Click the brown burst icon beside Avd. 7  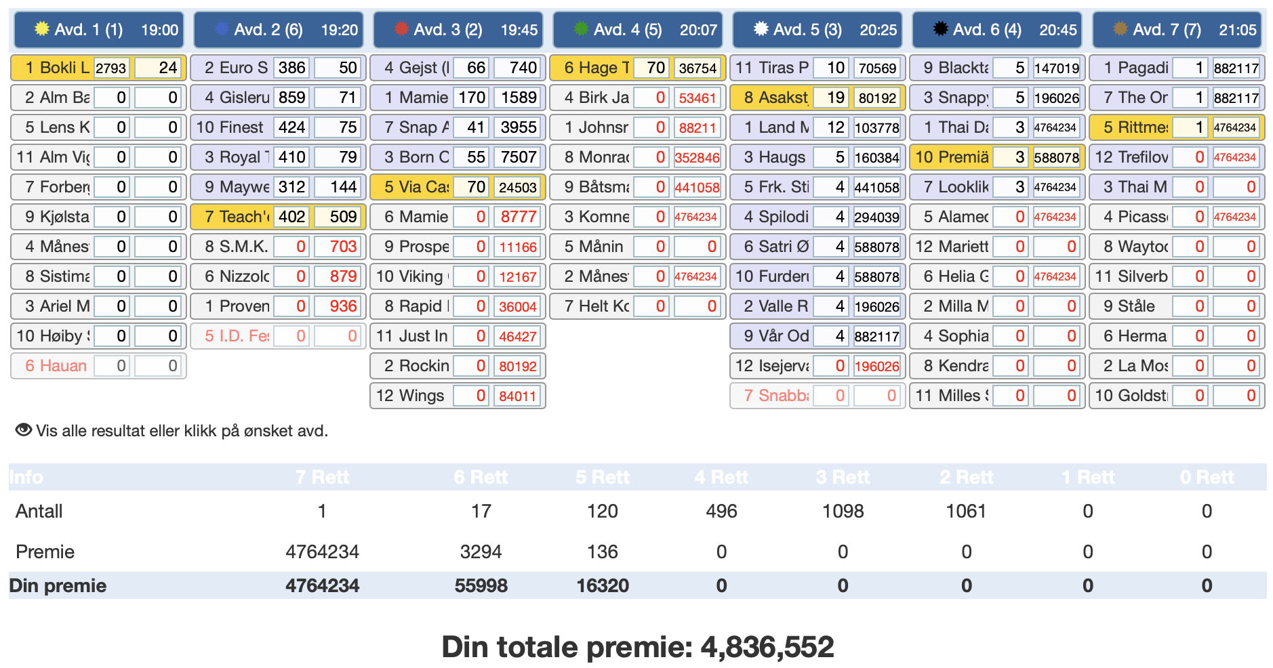click(1120, 29)
